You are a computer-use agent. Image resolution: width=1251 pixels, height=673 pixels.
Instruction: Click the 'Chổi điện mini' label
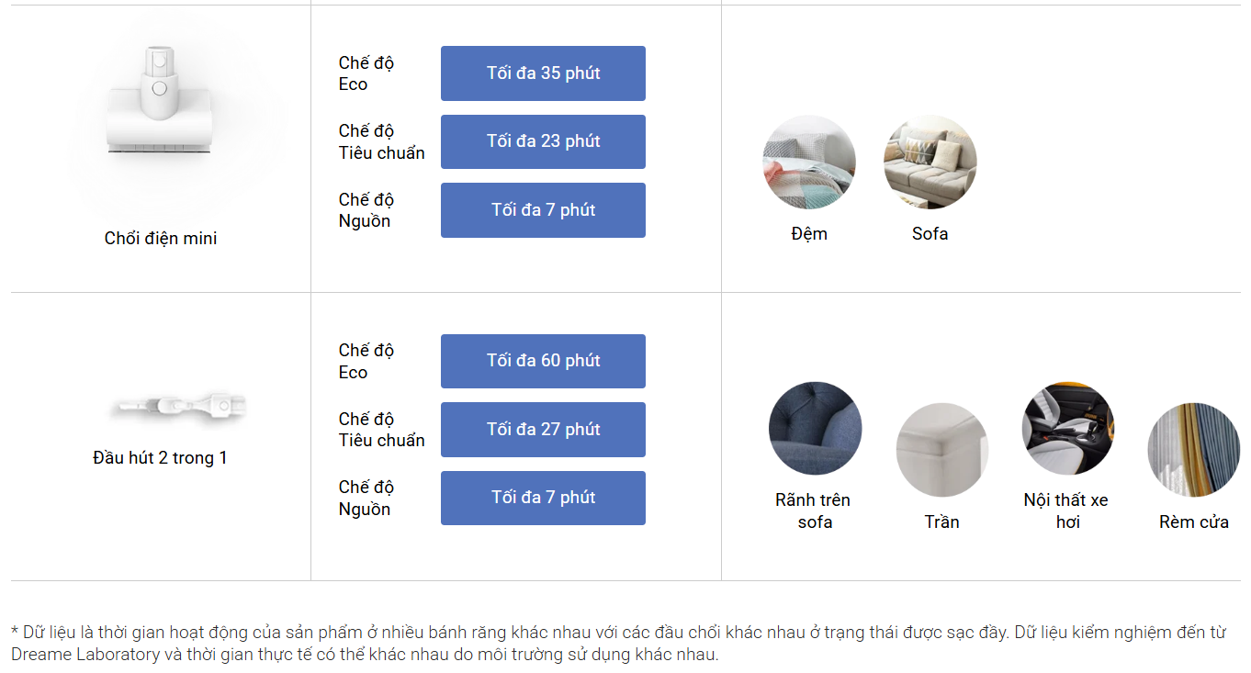[x=161, y=239]
